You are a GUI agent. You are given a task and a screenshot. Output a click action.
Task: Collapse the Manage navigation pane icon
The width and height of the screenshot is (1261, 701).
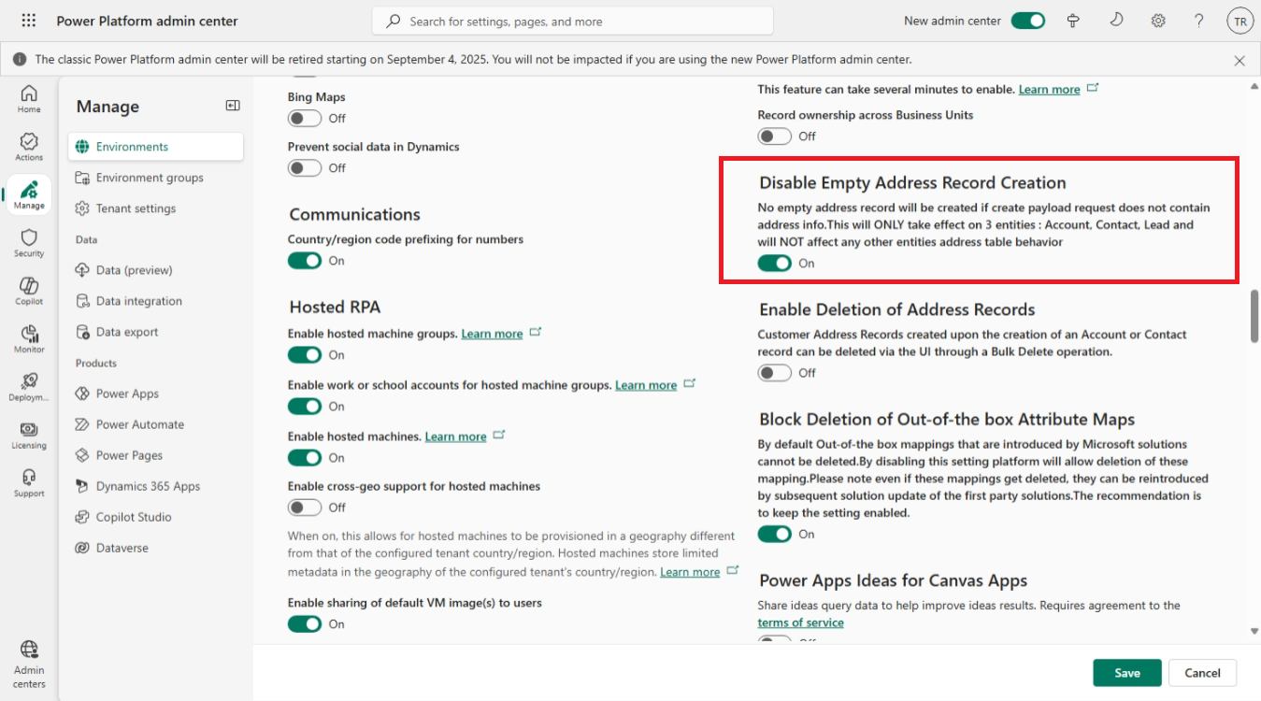(233, 107)
